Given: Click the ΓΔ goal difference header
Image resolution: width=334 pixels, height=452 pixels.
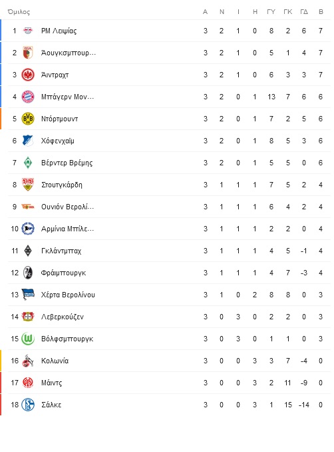Looking at the screenshot, I should (x=304, y=12).
